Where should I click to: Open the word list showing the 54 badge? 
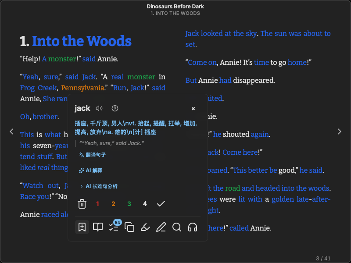[x=114, y=227]
